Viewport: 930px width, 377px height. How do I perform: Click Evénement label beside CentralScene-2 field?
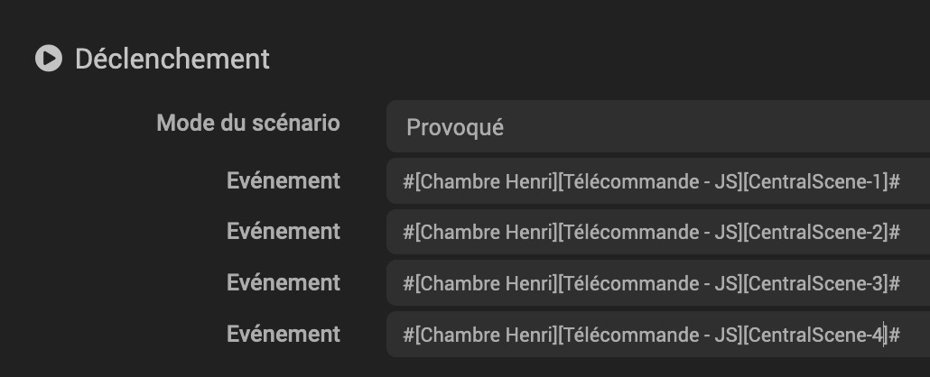tap(283, 231)
